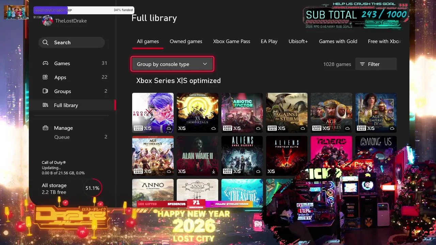The image size is (436, 245).
Task: Click the 1028 games count
Action: click(x=337, y=64)
